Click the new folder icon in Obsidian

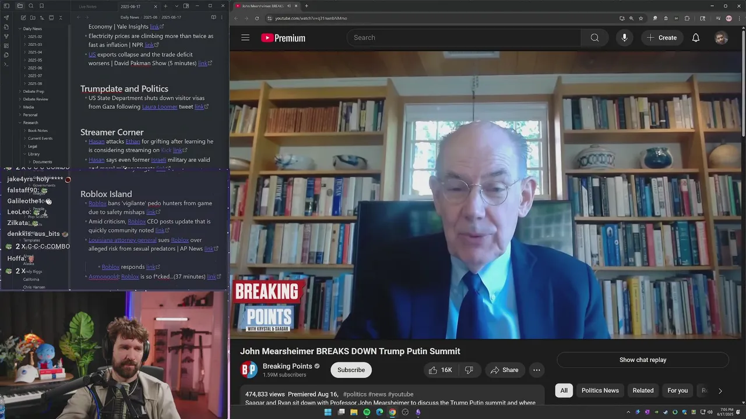(33, 17)
